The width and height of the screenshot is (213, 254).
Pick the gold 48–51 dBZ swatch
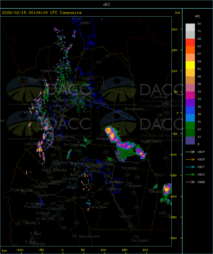(x=190, y=73)
